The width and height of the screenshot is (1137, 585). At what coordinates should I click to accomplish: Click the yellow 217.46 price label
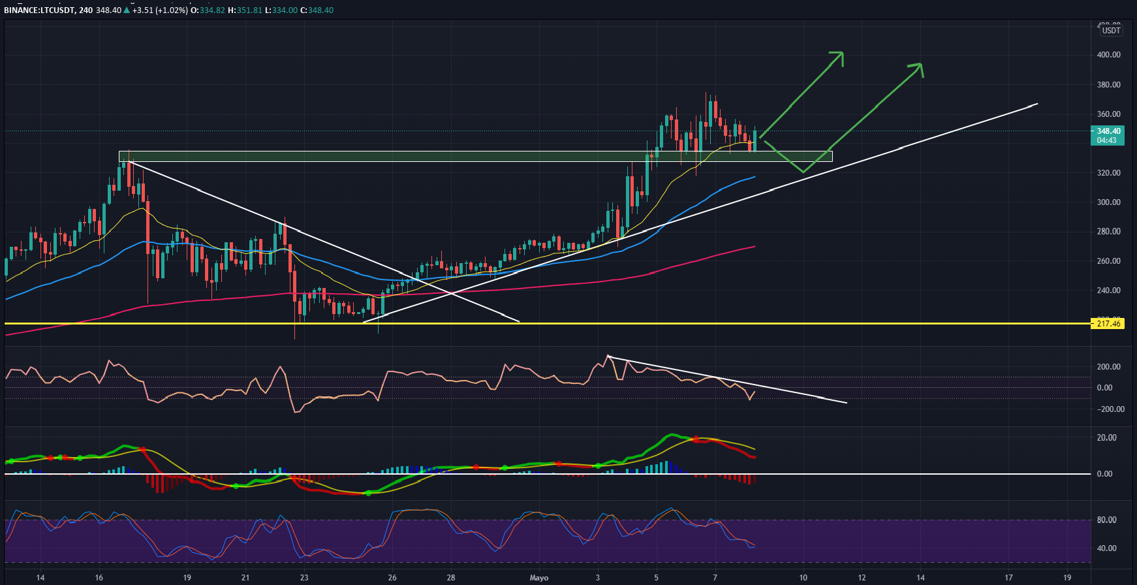coord(1107,323)
